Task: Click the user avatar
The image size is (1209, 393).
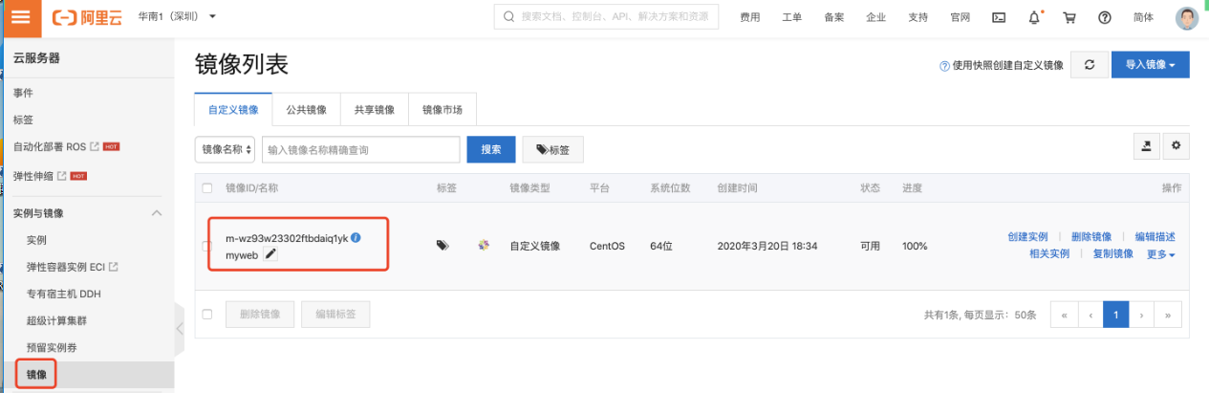Action: point(1186,17)
